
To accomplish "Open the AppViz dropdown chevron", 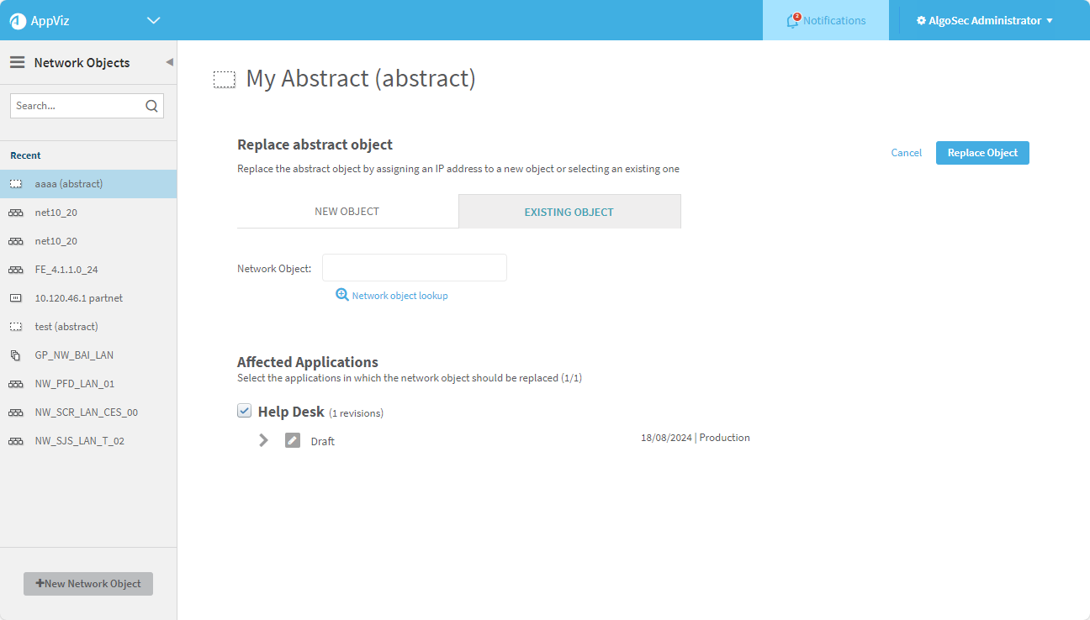I will (153, 20).
